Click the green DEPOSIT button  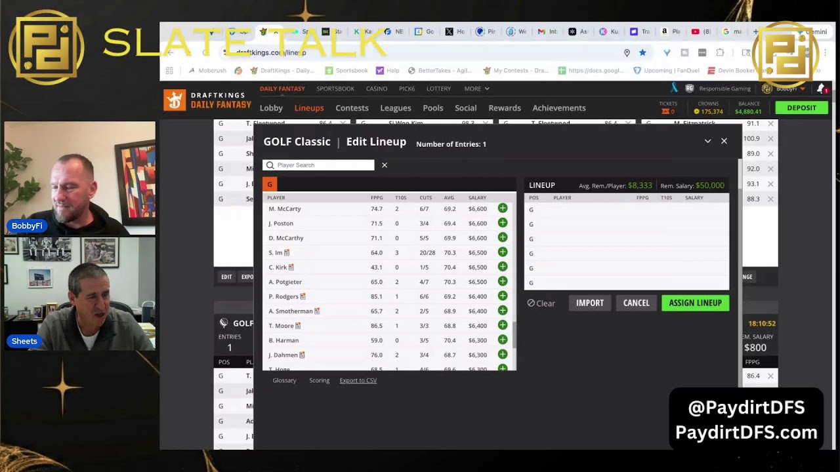801,108
